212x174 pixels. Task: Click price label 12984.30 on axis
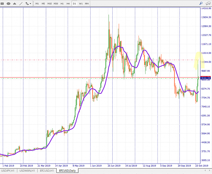pos(206,26)
